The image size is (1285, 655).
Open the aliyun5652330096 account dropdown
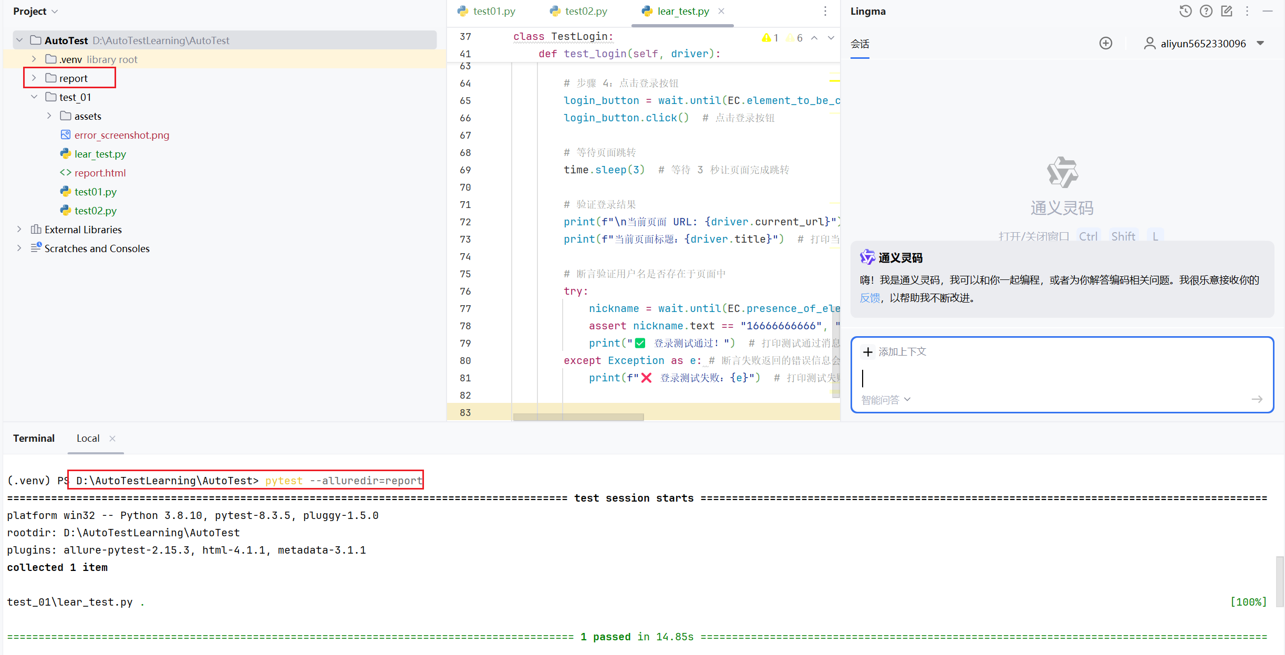point(1260,44)
